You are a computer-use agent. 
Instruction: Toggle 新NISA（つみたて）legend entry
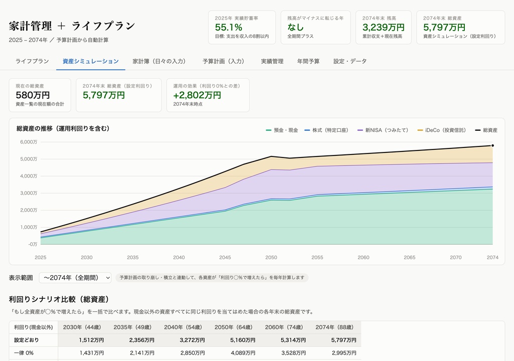pyautogui.click(x=383, y=130)
